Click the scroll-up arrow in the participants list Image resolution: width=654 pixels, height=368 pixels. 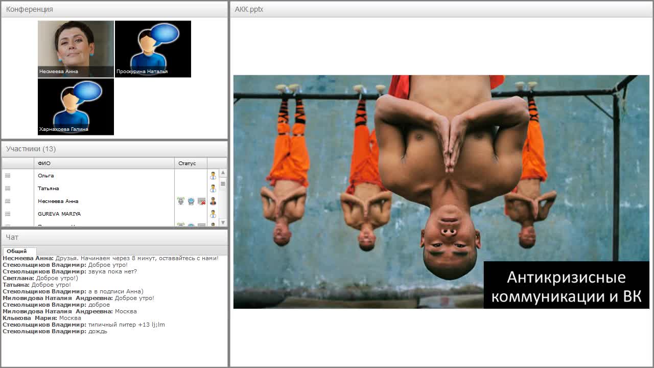(222, 173)
